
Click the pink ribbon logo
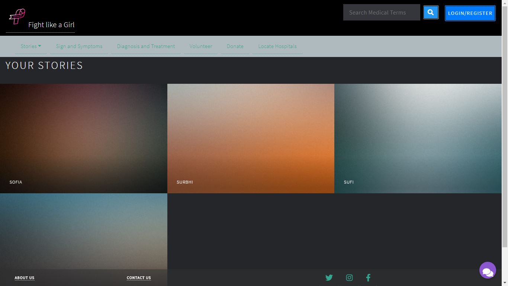(17, 16)
